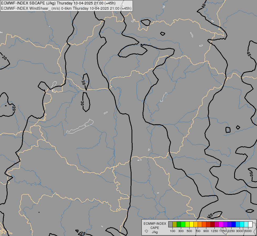This screenshot has width=257, height=236.
Task: Click the WindShear 0-6km title line
Action: pyautogui.click(x=66, y=8)
